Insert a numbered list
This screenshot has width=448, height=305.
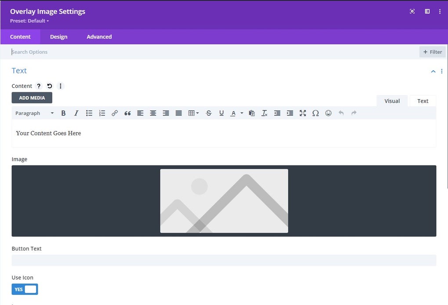(x=102, y=113)
